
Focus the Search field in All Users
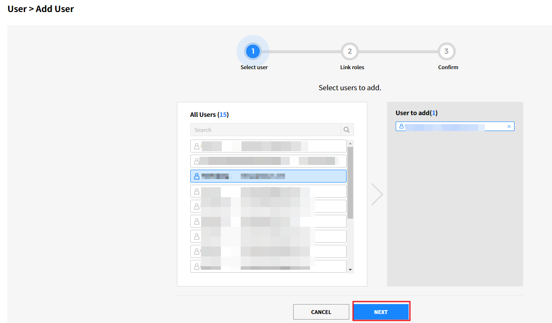(265, 130)
